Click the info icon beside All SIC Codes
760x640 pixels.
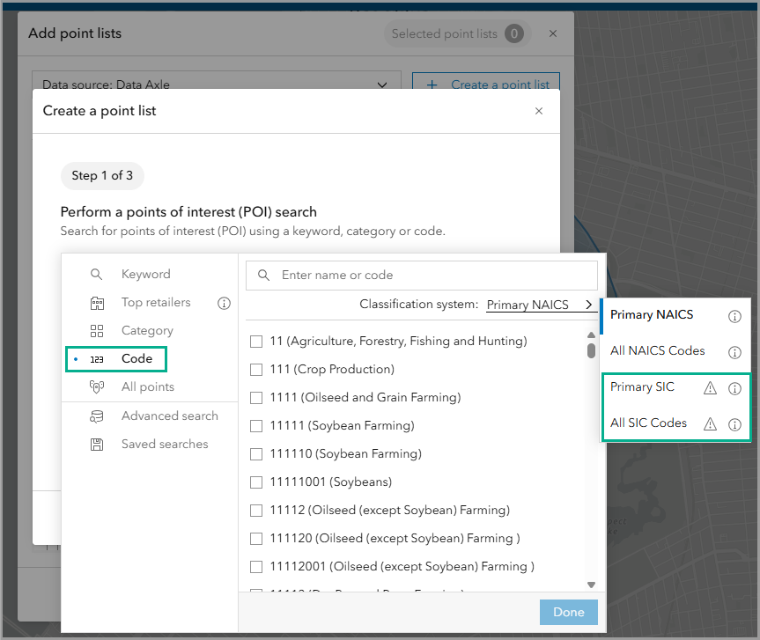point(734,424)
